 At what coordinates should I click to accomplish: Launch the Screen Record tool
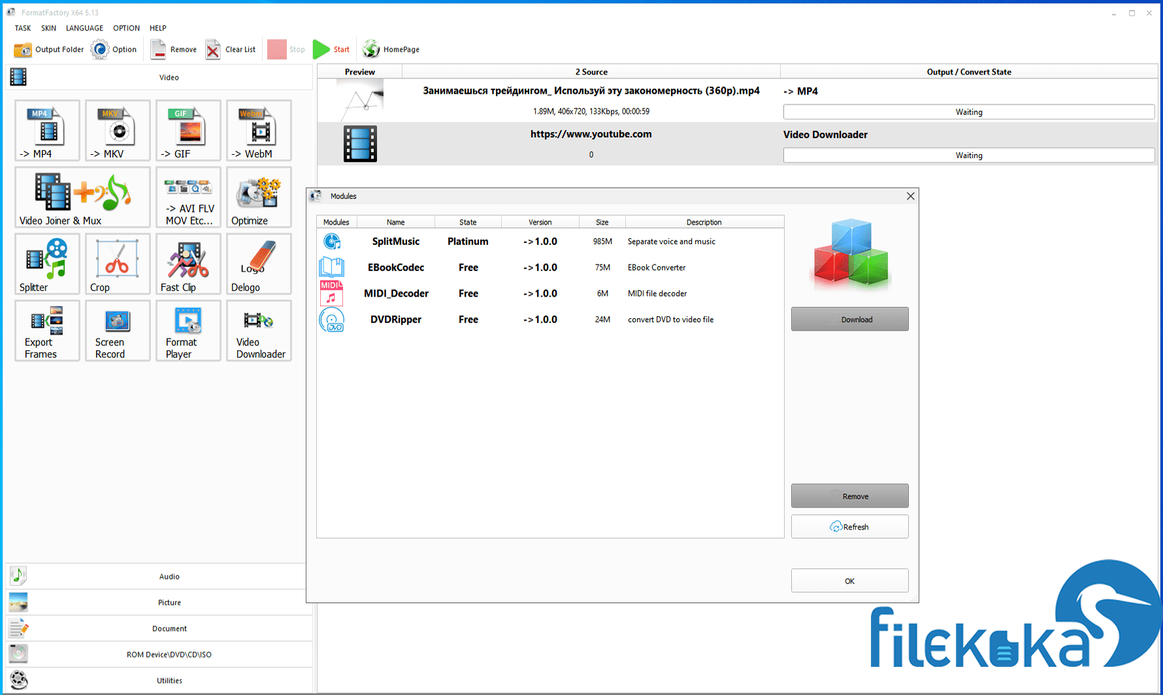(118, 330)
